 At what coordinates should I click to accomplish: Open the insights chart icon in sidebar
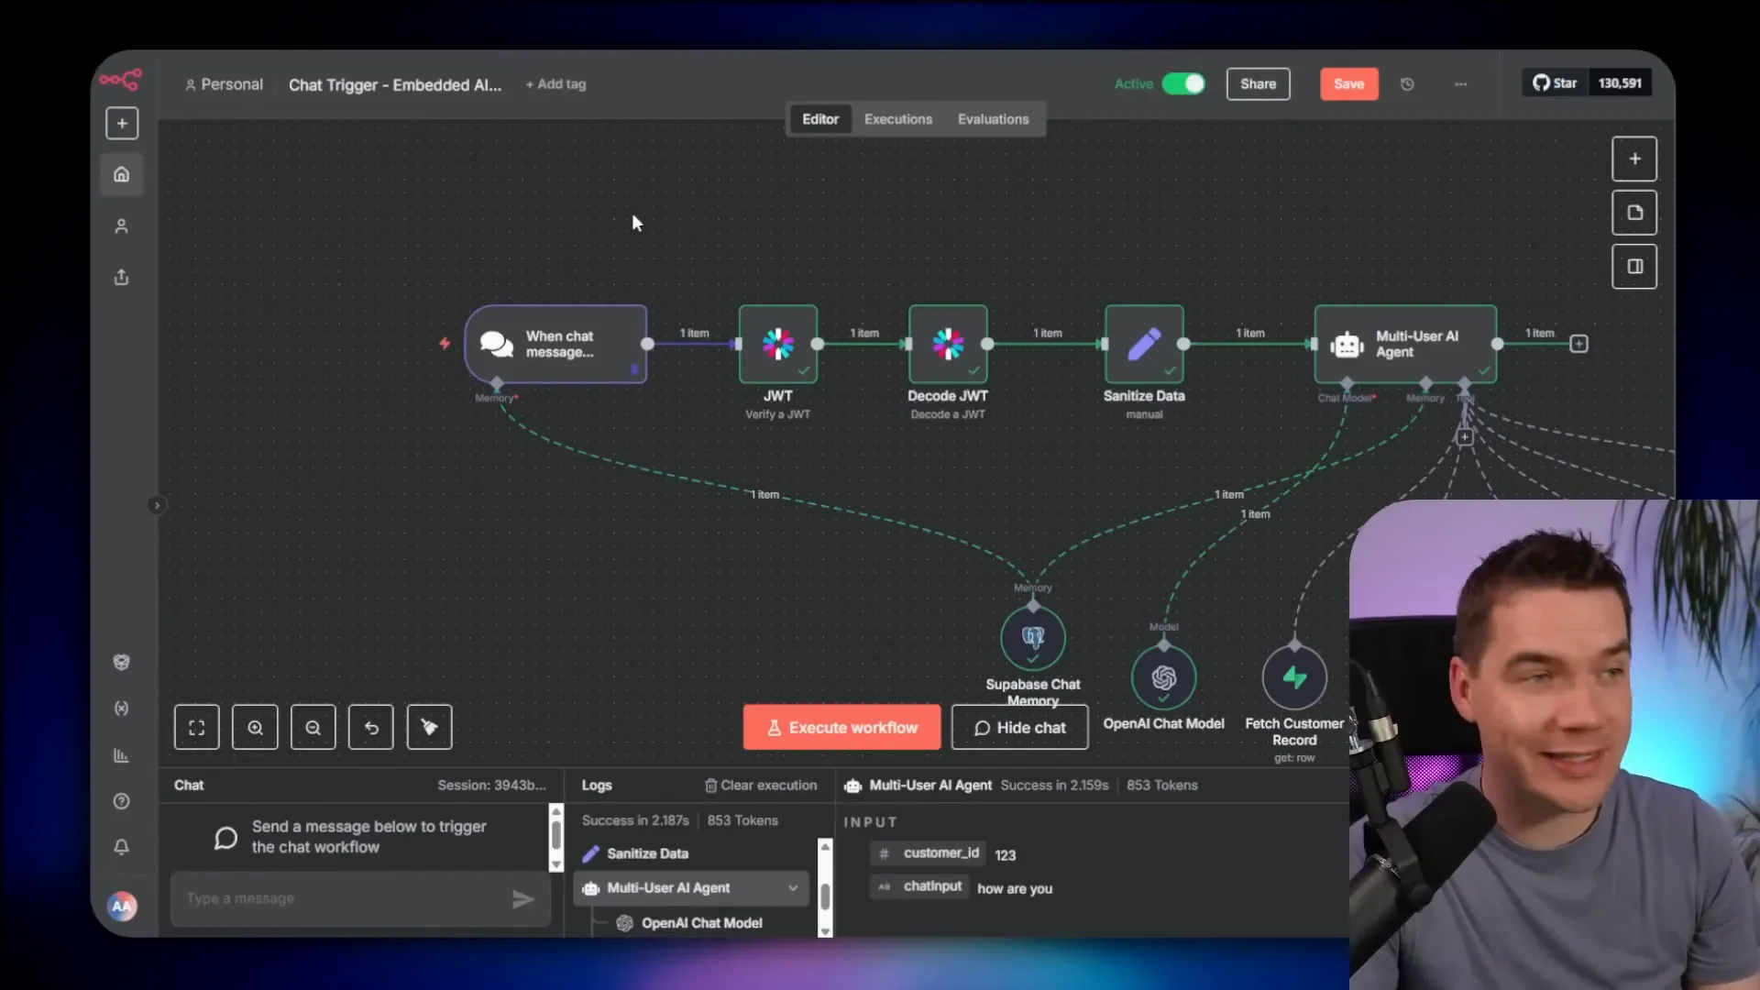121,755
